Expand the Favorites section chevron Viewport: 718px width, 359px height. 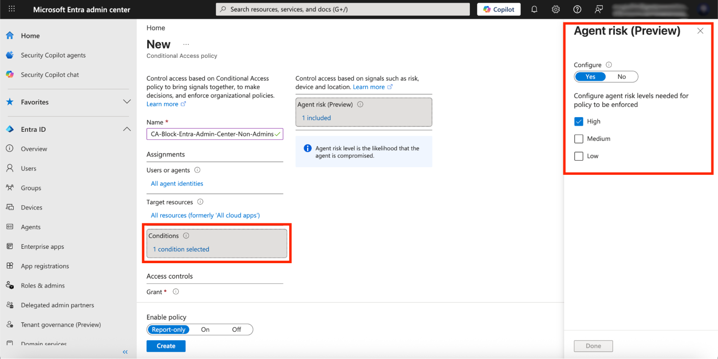[127, 102]
